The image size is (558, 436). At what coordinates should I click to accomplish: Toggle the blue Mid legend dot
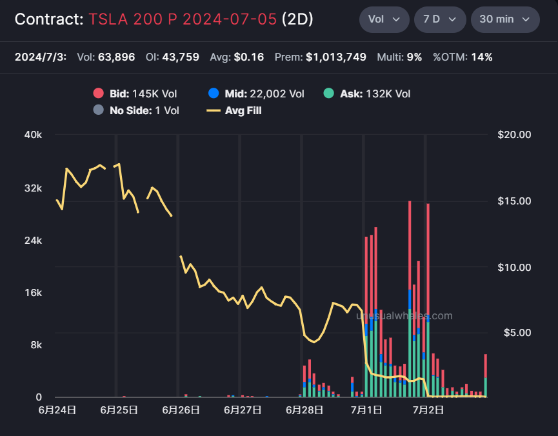click(214, 94)
